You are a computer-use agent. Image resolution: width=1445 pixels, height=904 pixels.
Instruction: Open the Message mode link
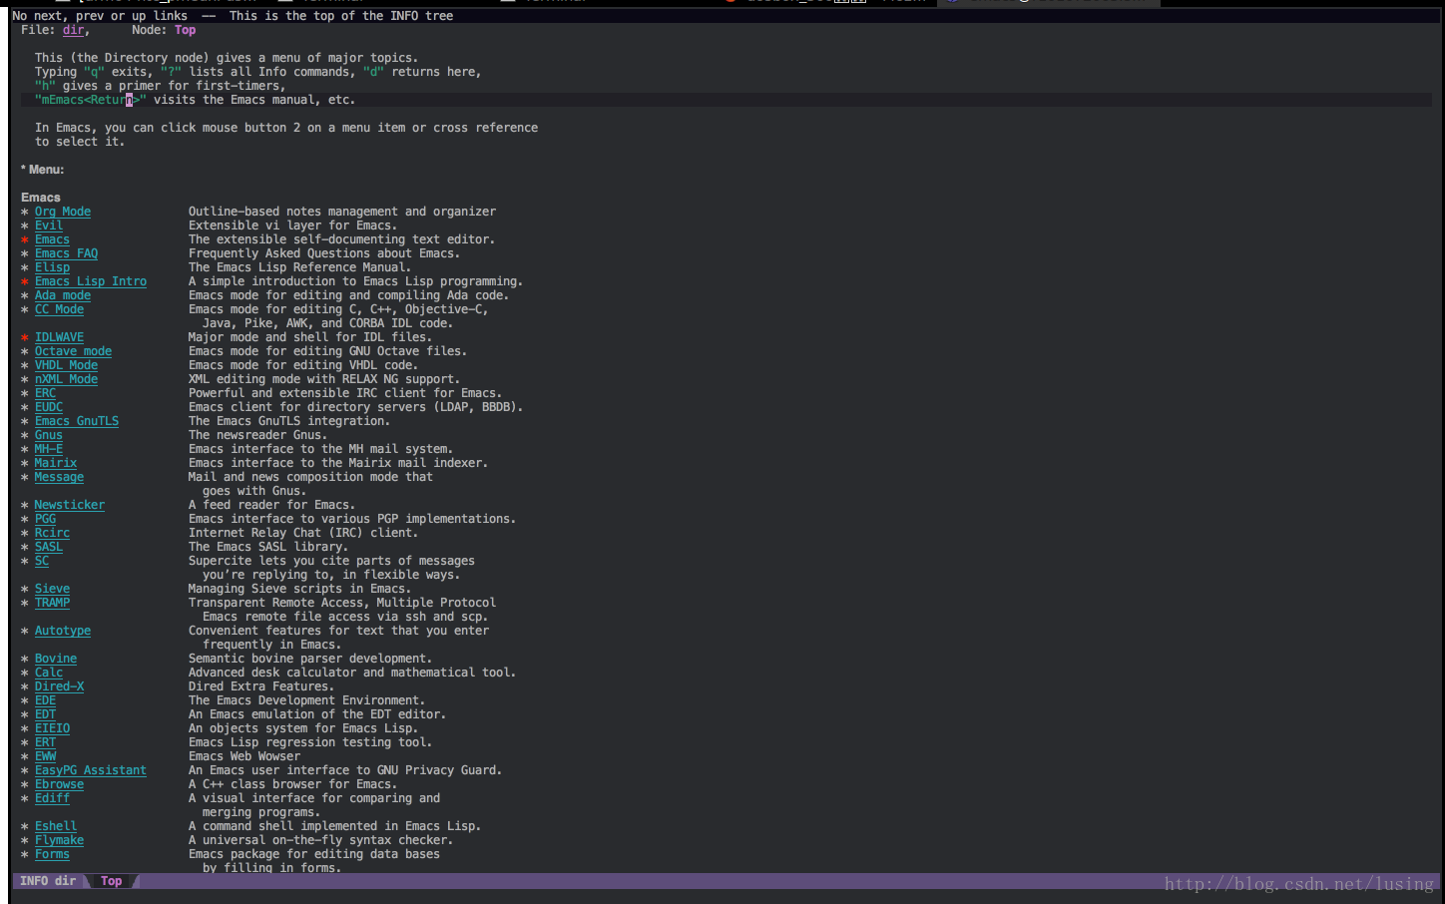[x=59, y=477]
